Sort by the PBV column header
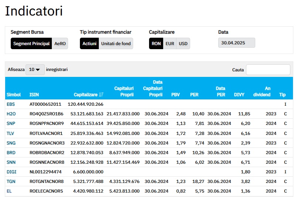This screenshot has width=297, height=197. pyautogui.click(x=176, y=95)
